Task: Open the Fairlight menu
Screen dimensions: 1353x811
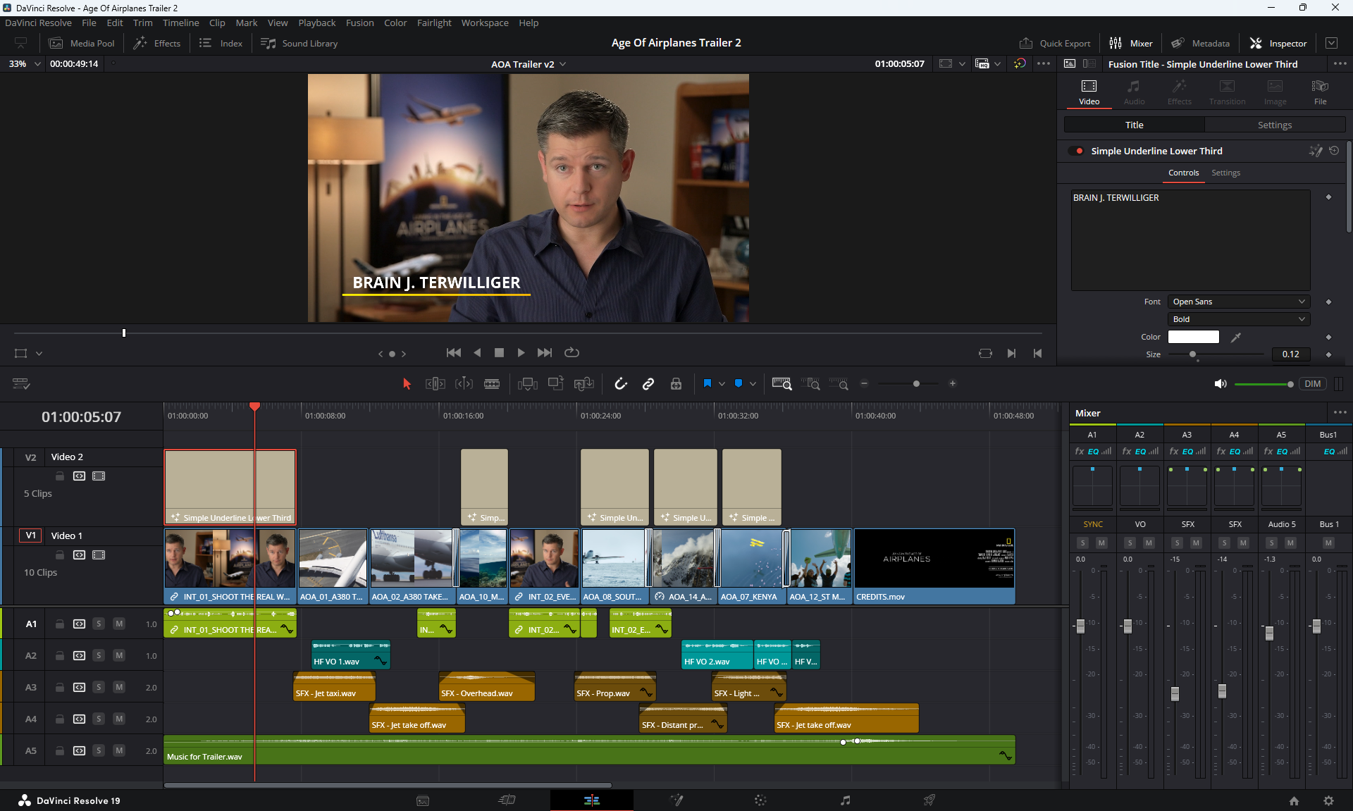Action: click(x=433, y=23)
